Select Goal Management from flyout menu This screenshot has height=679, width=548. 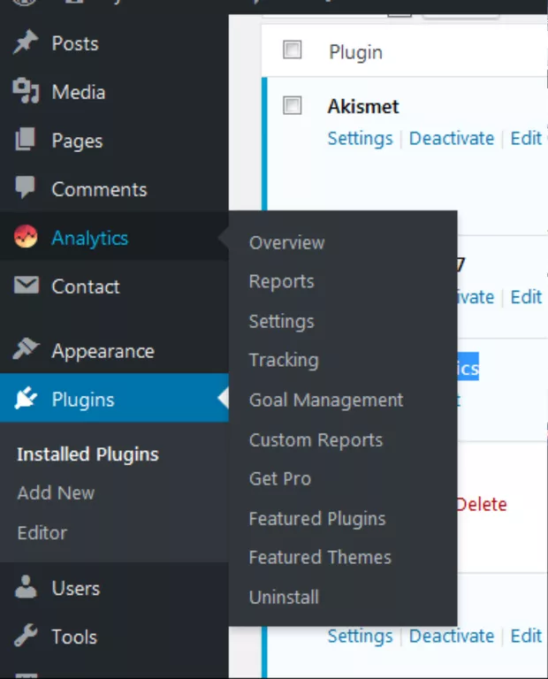[326, 400]
